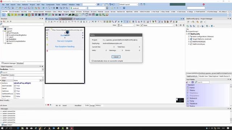The width and height of the screenshot is (232, 130).
Task: Collapse the Layout1 node in Structure tree
Action: point(3,31)
